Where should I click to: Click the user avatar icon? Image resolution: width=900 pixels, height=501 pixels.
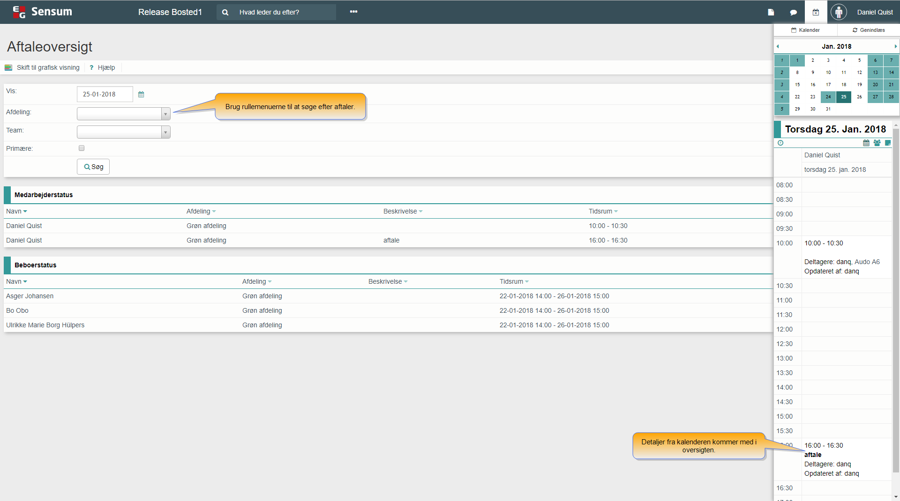click(839, 12)
